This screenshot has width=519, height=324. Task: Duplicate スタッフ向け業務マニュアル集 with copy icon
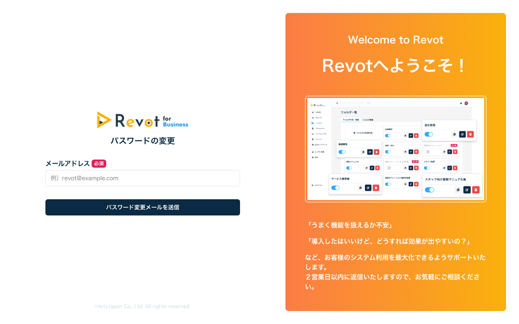click(458, 190)
